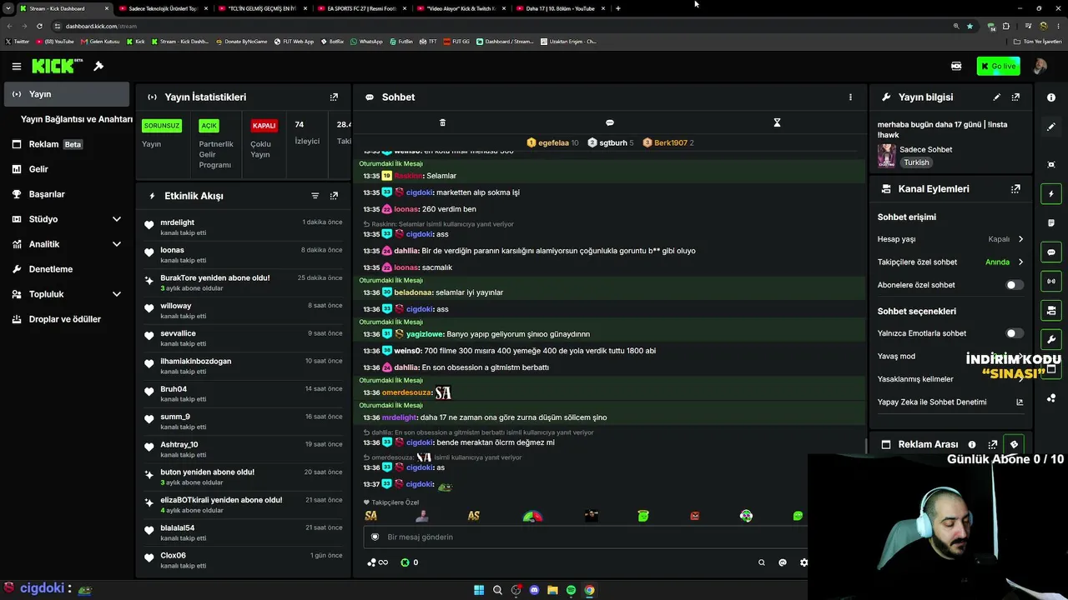Open Takipçilere özel sohbet setting arrow

tap(1020, 262)
